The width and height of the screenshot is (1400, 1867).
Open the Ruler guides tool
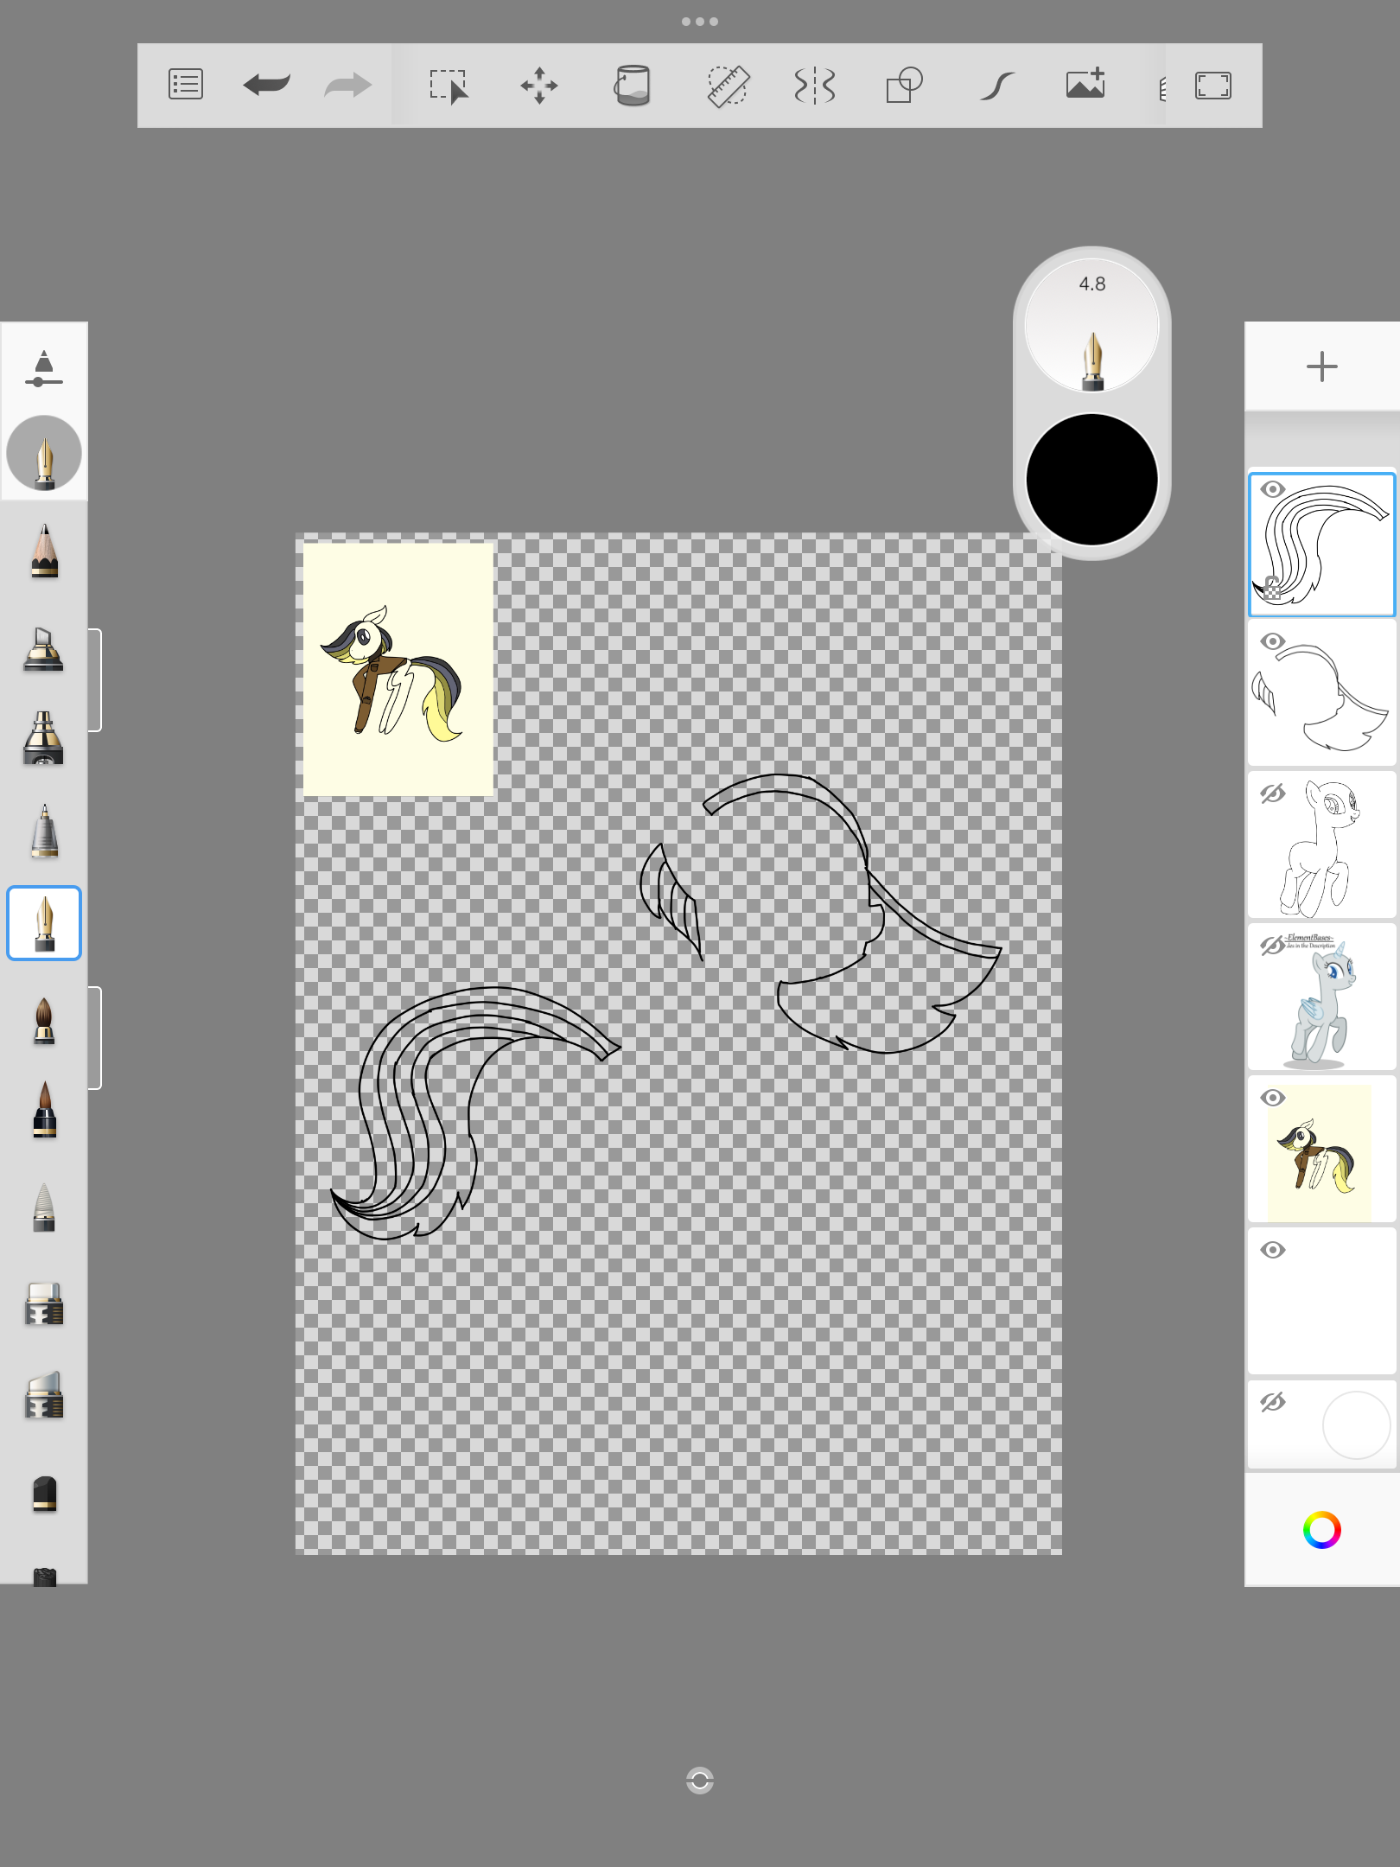coord(728,86)
